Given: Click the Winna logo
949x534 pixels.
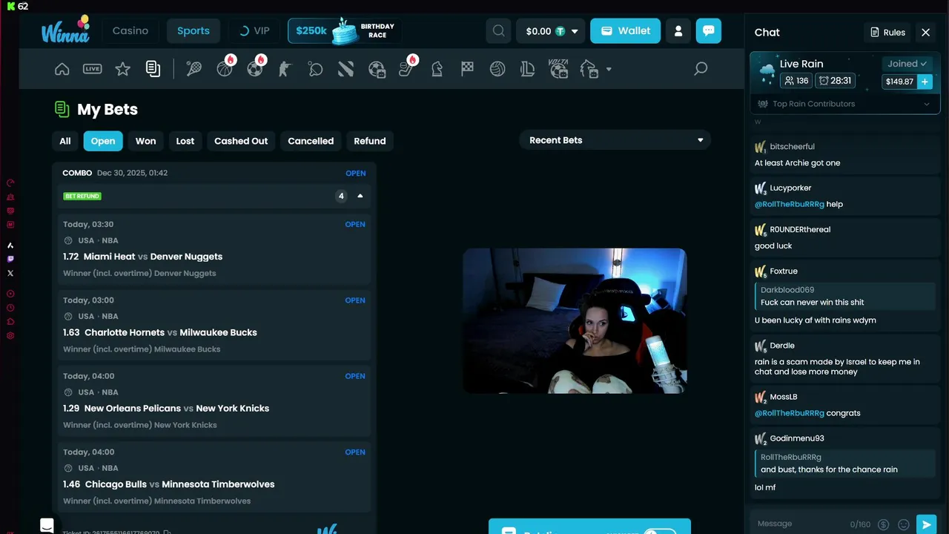Looking at the screenshot, I should coord(65,30).
